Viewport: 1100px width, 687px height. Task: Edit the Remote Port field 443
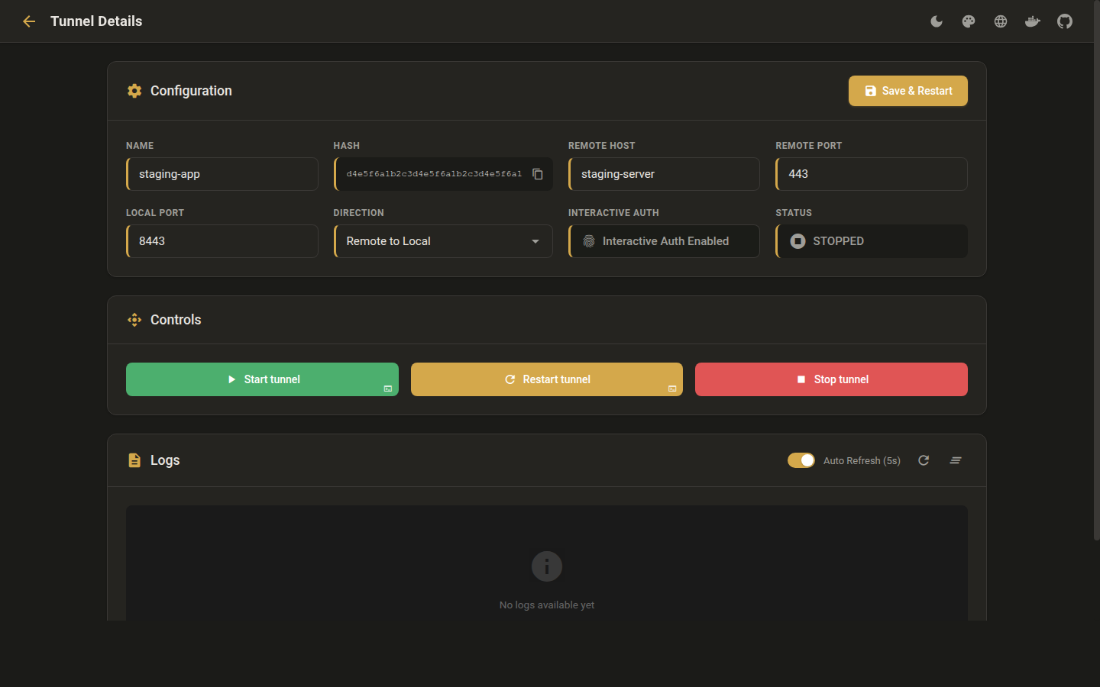click(872, 174)
